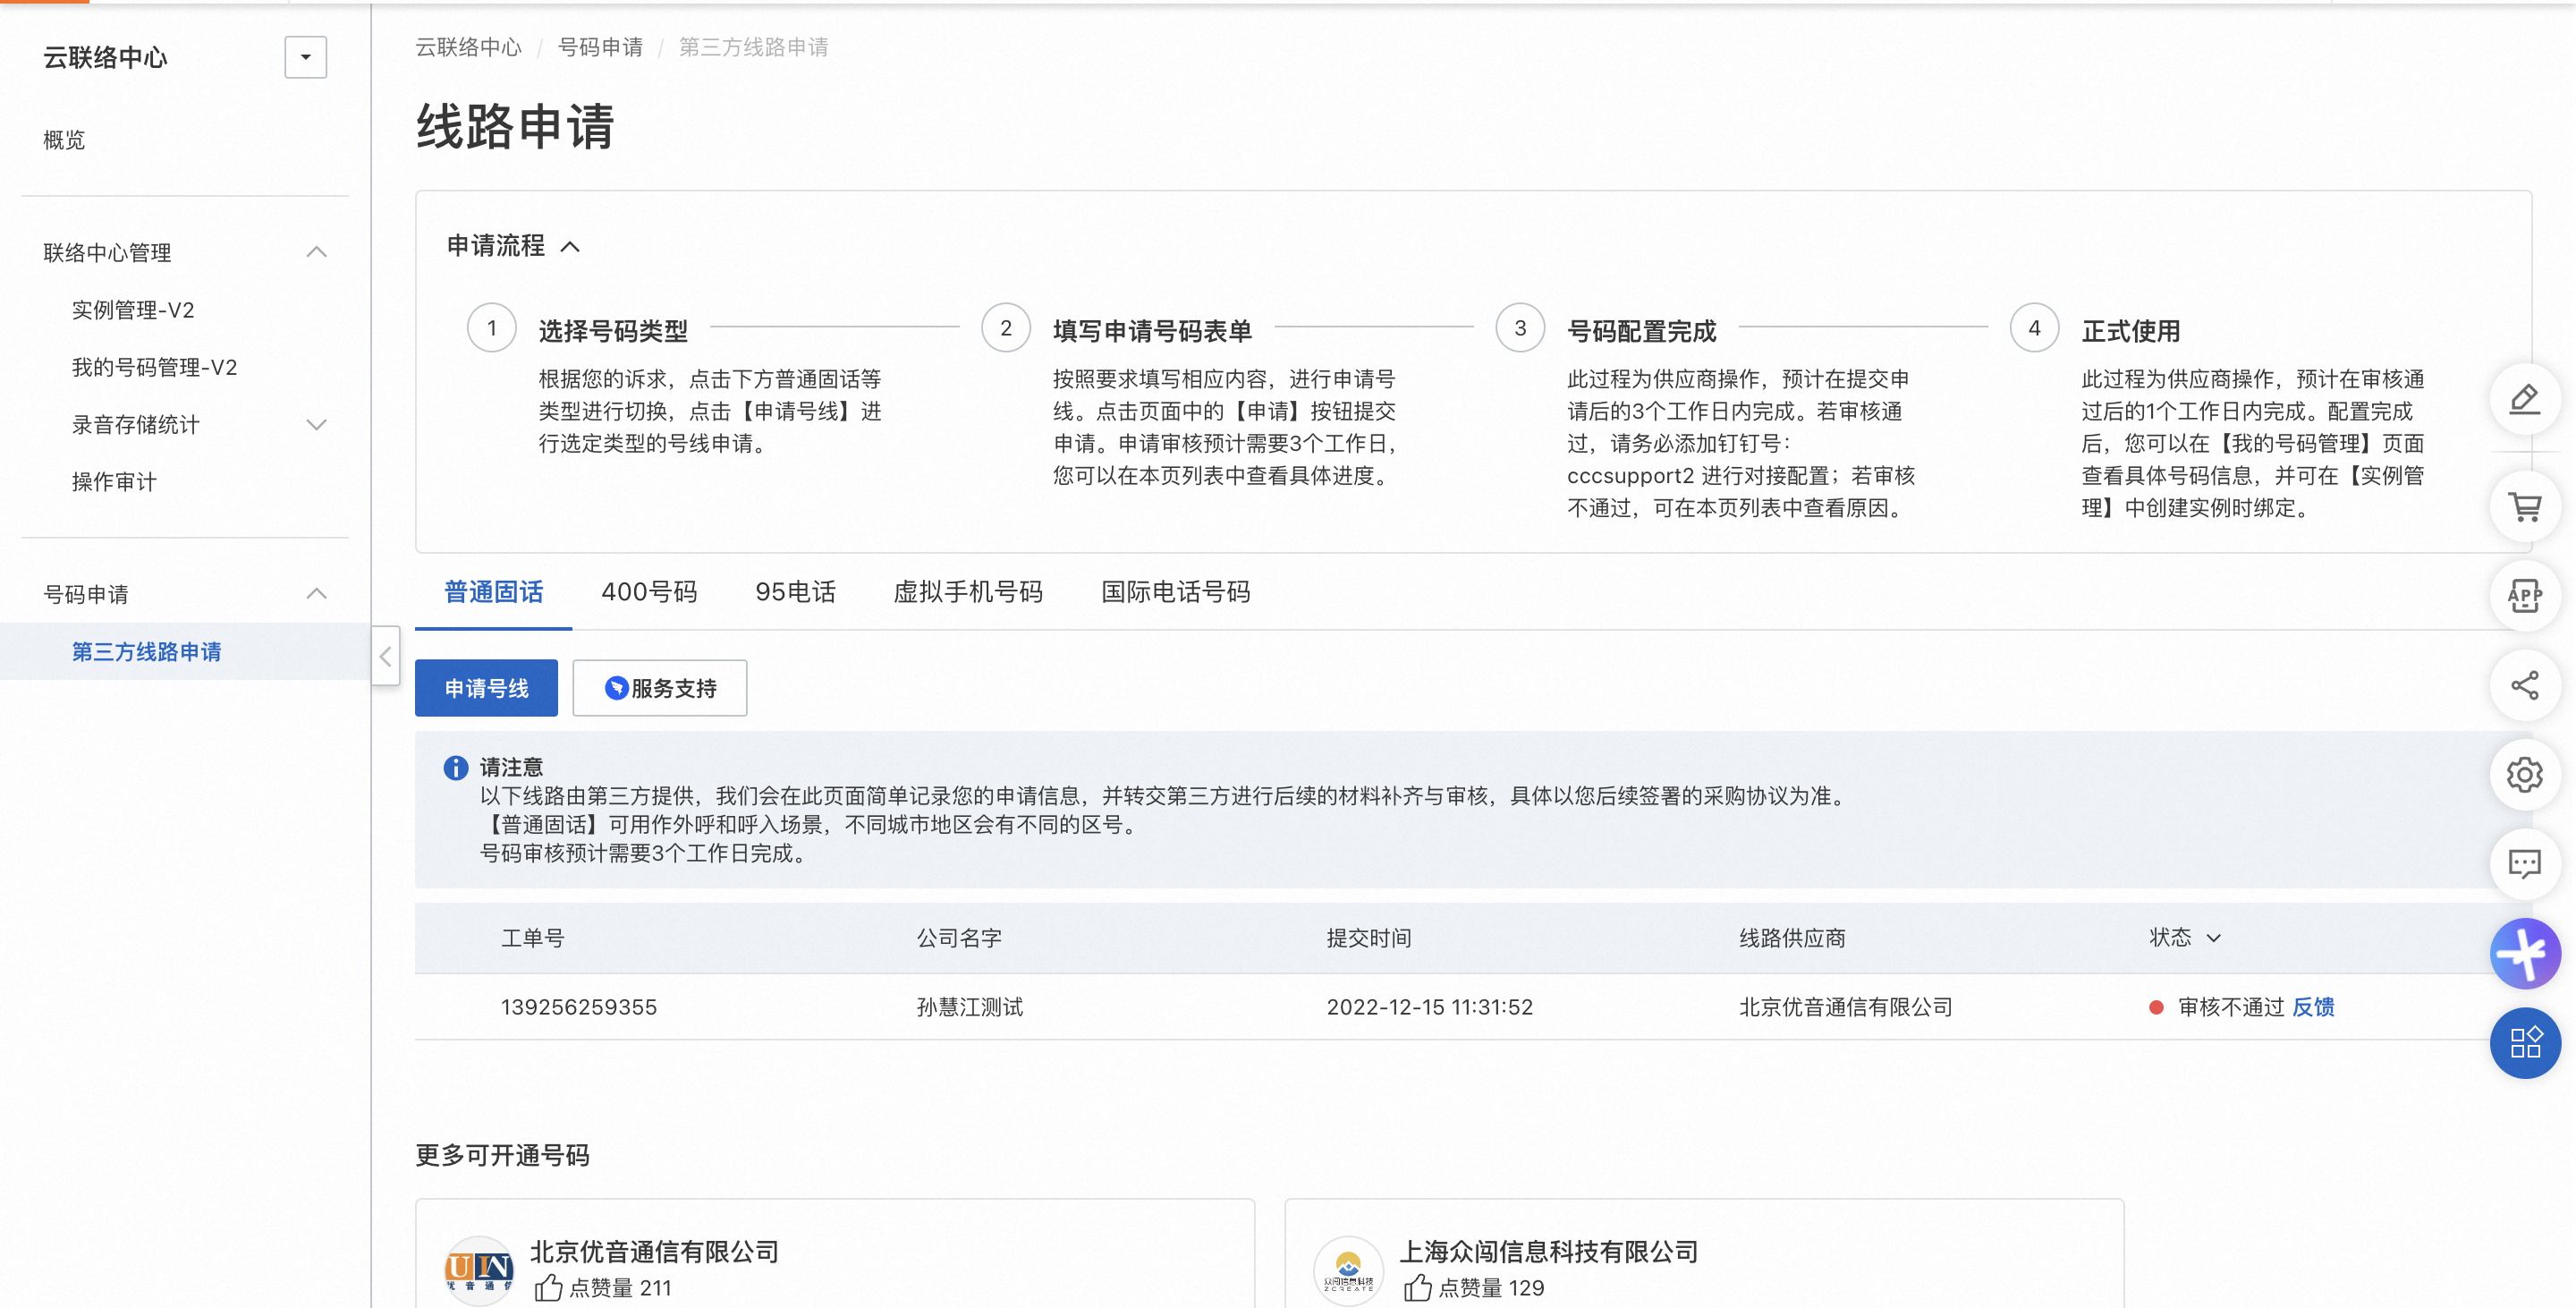
Task: Open the settings gear floating icon
Action: 2524,774
